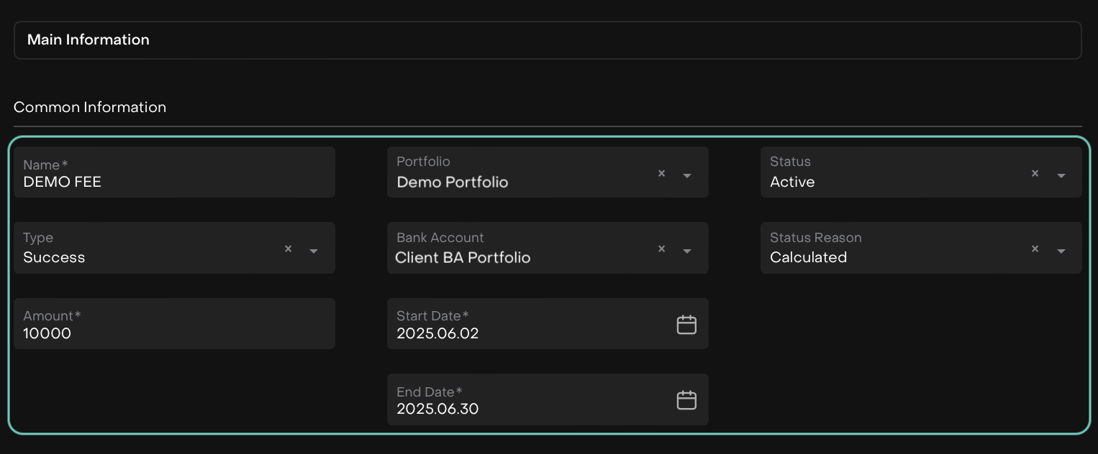Image resolution: width=1098 pixels, height=454 pixels.
Task: Open the Bank Account dropdown arrow
Action: click(687, 251)
